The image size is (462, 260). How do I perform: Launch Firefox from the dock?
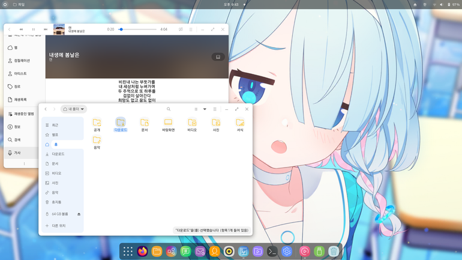(x=142, y=252)
